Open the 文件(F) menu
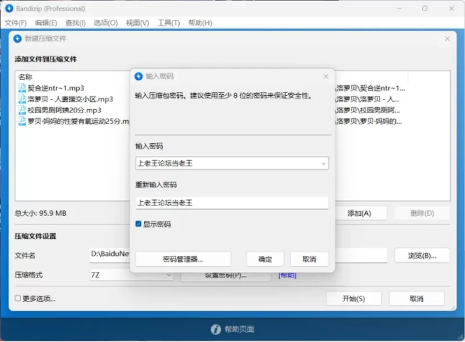 [15, 23]
